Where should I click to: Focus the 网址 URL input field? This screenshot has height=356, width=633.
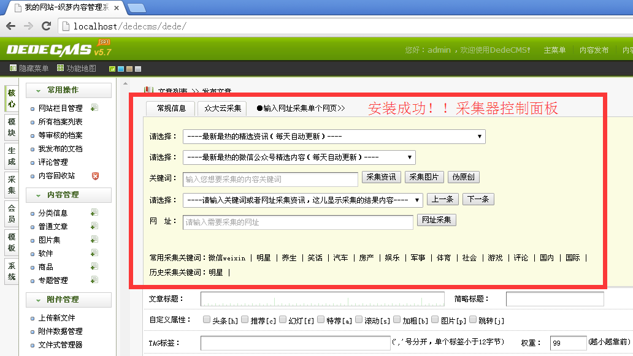tap(298, 222)
